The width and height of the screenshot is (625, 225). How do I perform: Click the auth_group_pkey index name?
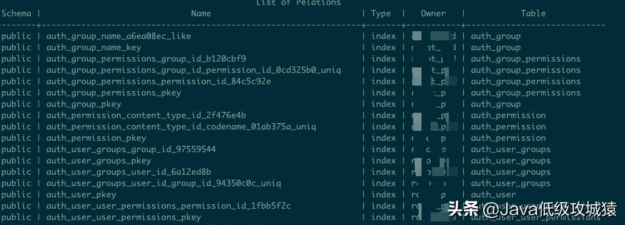[x=84, y=104]
